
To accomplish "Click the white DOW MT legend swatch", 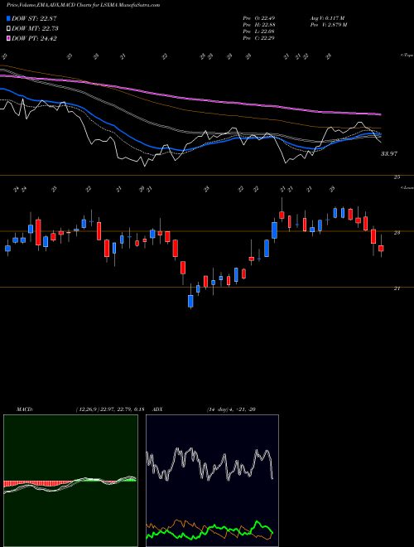I will pos(8,29).
